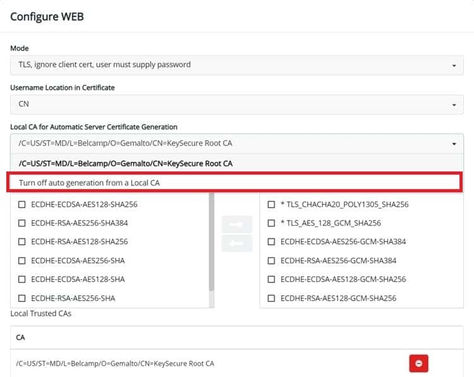This screenshot has width=474, height=377.
Task: Collapse the Local CA dropdown arrow
Action: [x=454, y=144]
